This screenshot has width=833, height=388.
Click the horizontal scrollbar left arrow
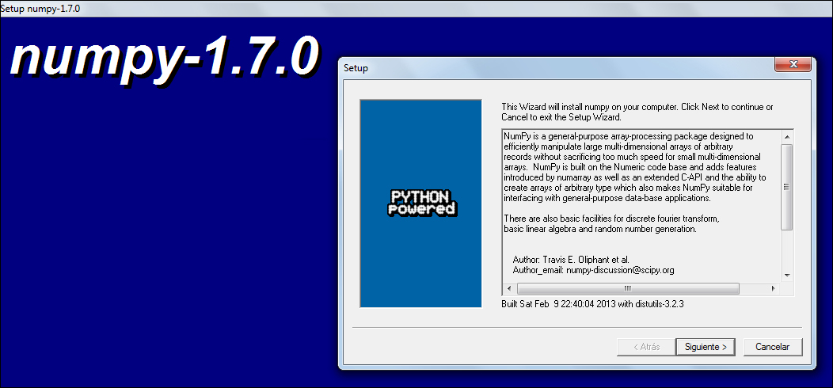coord(509,288)
